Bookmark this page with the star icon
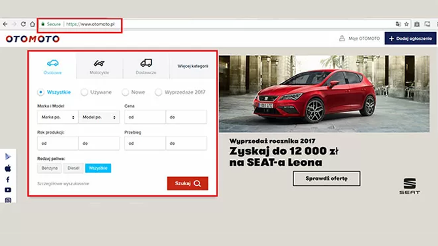 [407, 24]
